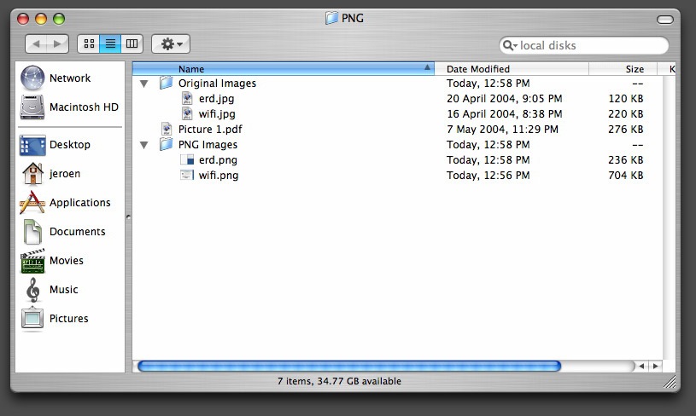Click the green zoom window button
The width and height of the screenshot is (696, 416).
59,19
